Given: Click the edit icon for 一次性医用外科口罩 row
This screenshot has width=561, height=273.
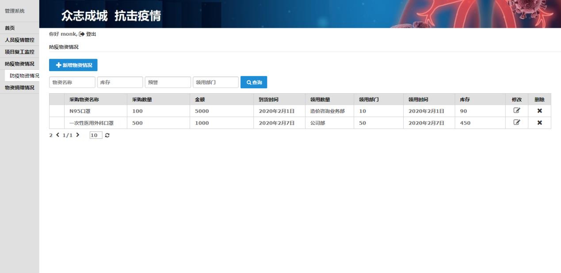Looking at the screenshot, I should 516,123.
